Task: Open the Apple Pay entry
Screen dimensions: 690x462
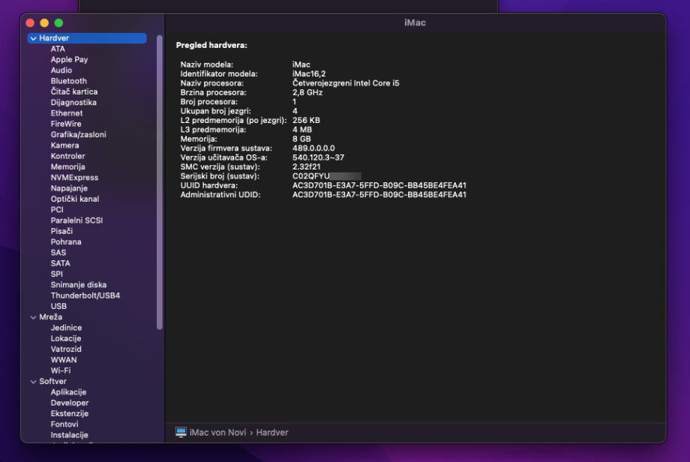Action: tap(69, 59)
